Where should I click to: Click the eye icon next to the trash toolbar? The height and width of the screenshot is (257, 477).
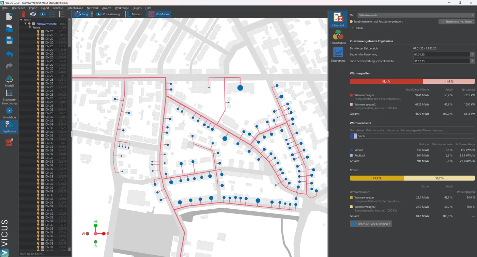click(43, 14)
